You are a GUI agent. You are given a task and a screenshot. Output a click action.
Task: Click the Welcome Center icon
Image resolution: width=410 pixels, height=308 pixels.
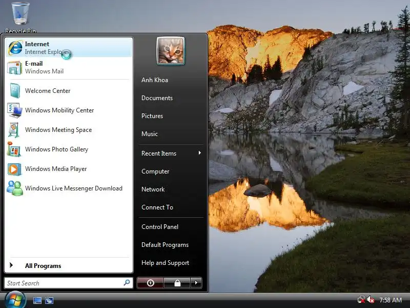15,91
